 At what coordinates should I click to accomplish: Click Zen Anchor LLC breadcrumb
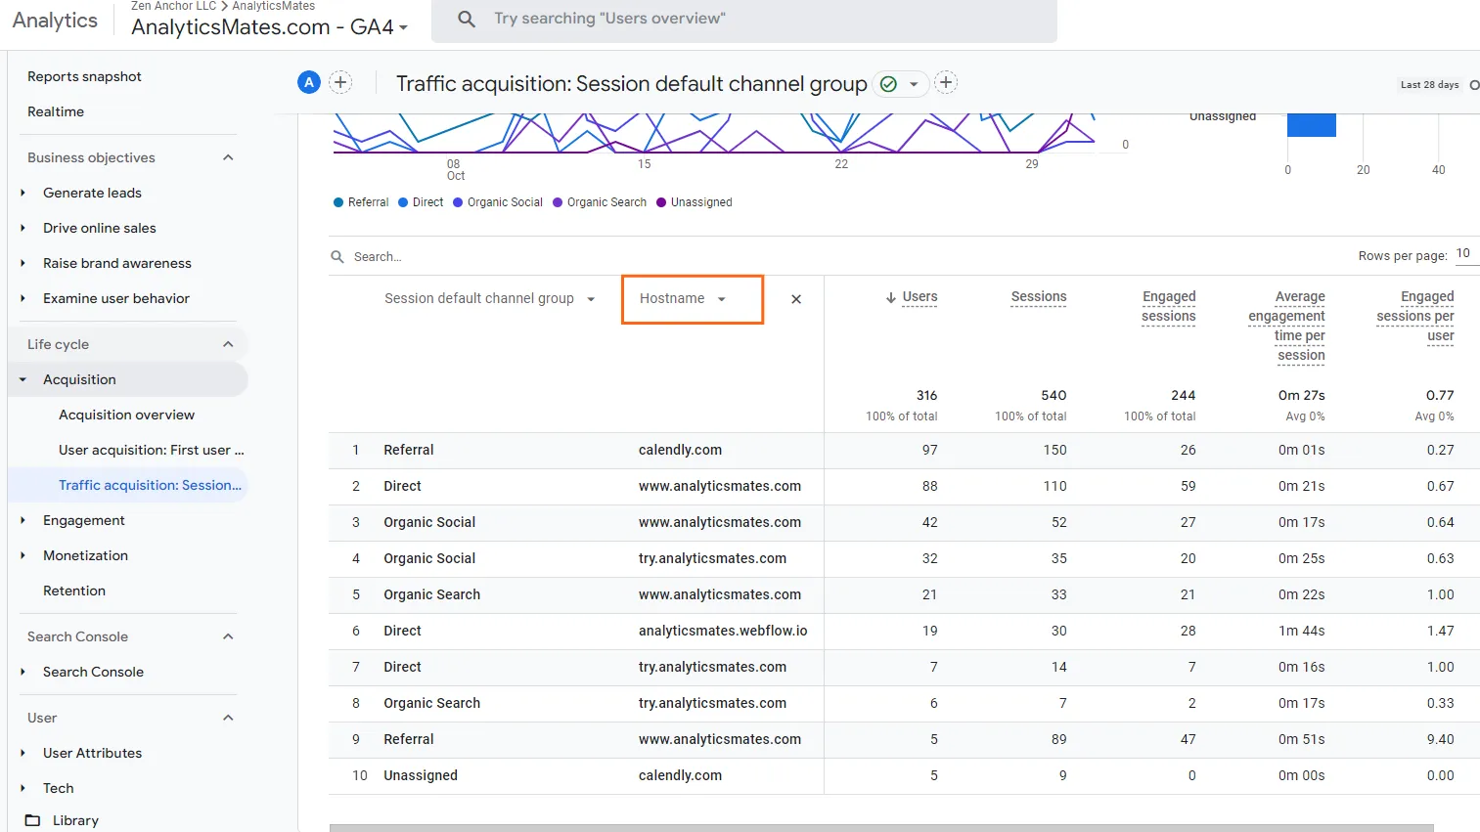(x=173, y=6)
